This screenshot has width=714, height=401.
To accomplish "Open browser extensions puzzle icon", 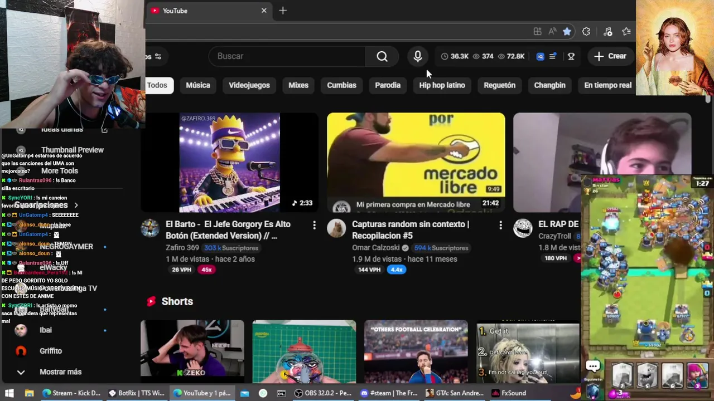I will click(586, 32).
